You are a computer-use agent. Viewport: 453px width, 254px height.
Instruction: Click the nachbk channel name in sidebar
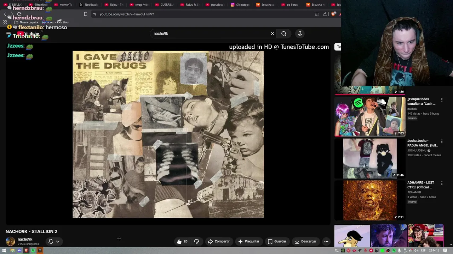[412, 109]
